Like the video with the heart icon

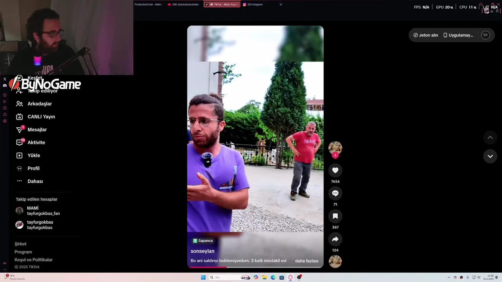[x=335, y=170]
